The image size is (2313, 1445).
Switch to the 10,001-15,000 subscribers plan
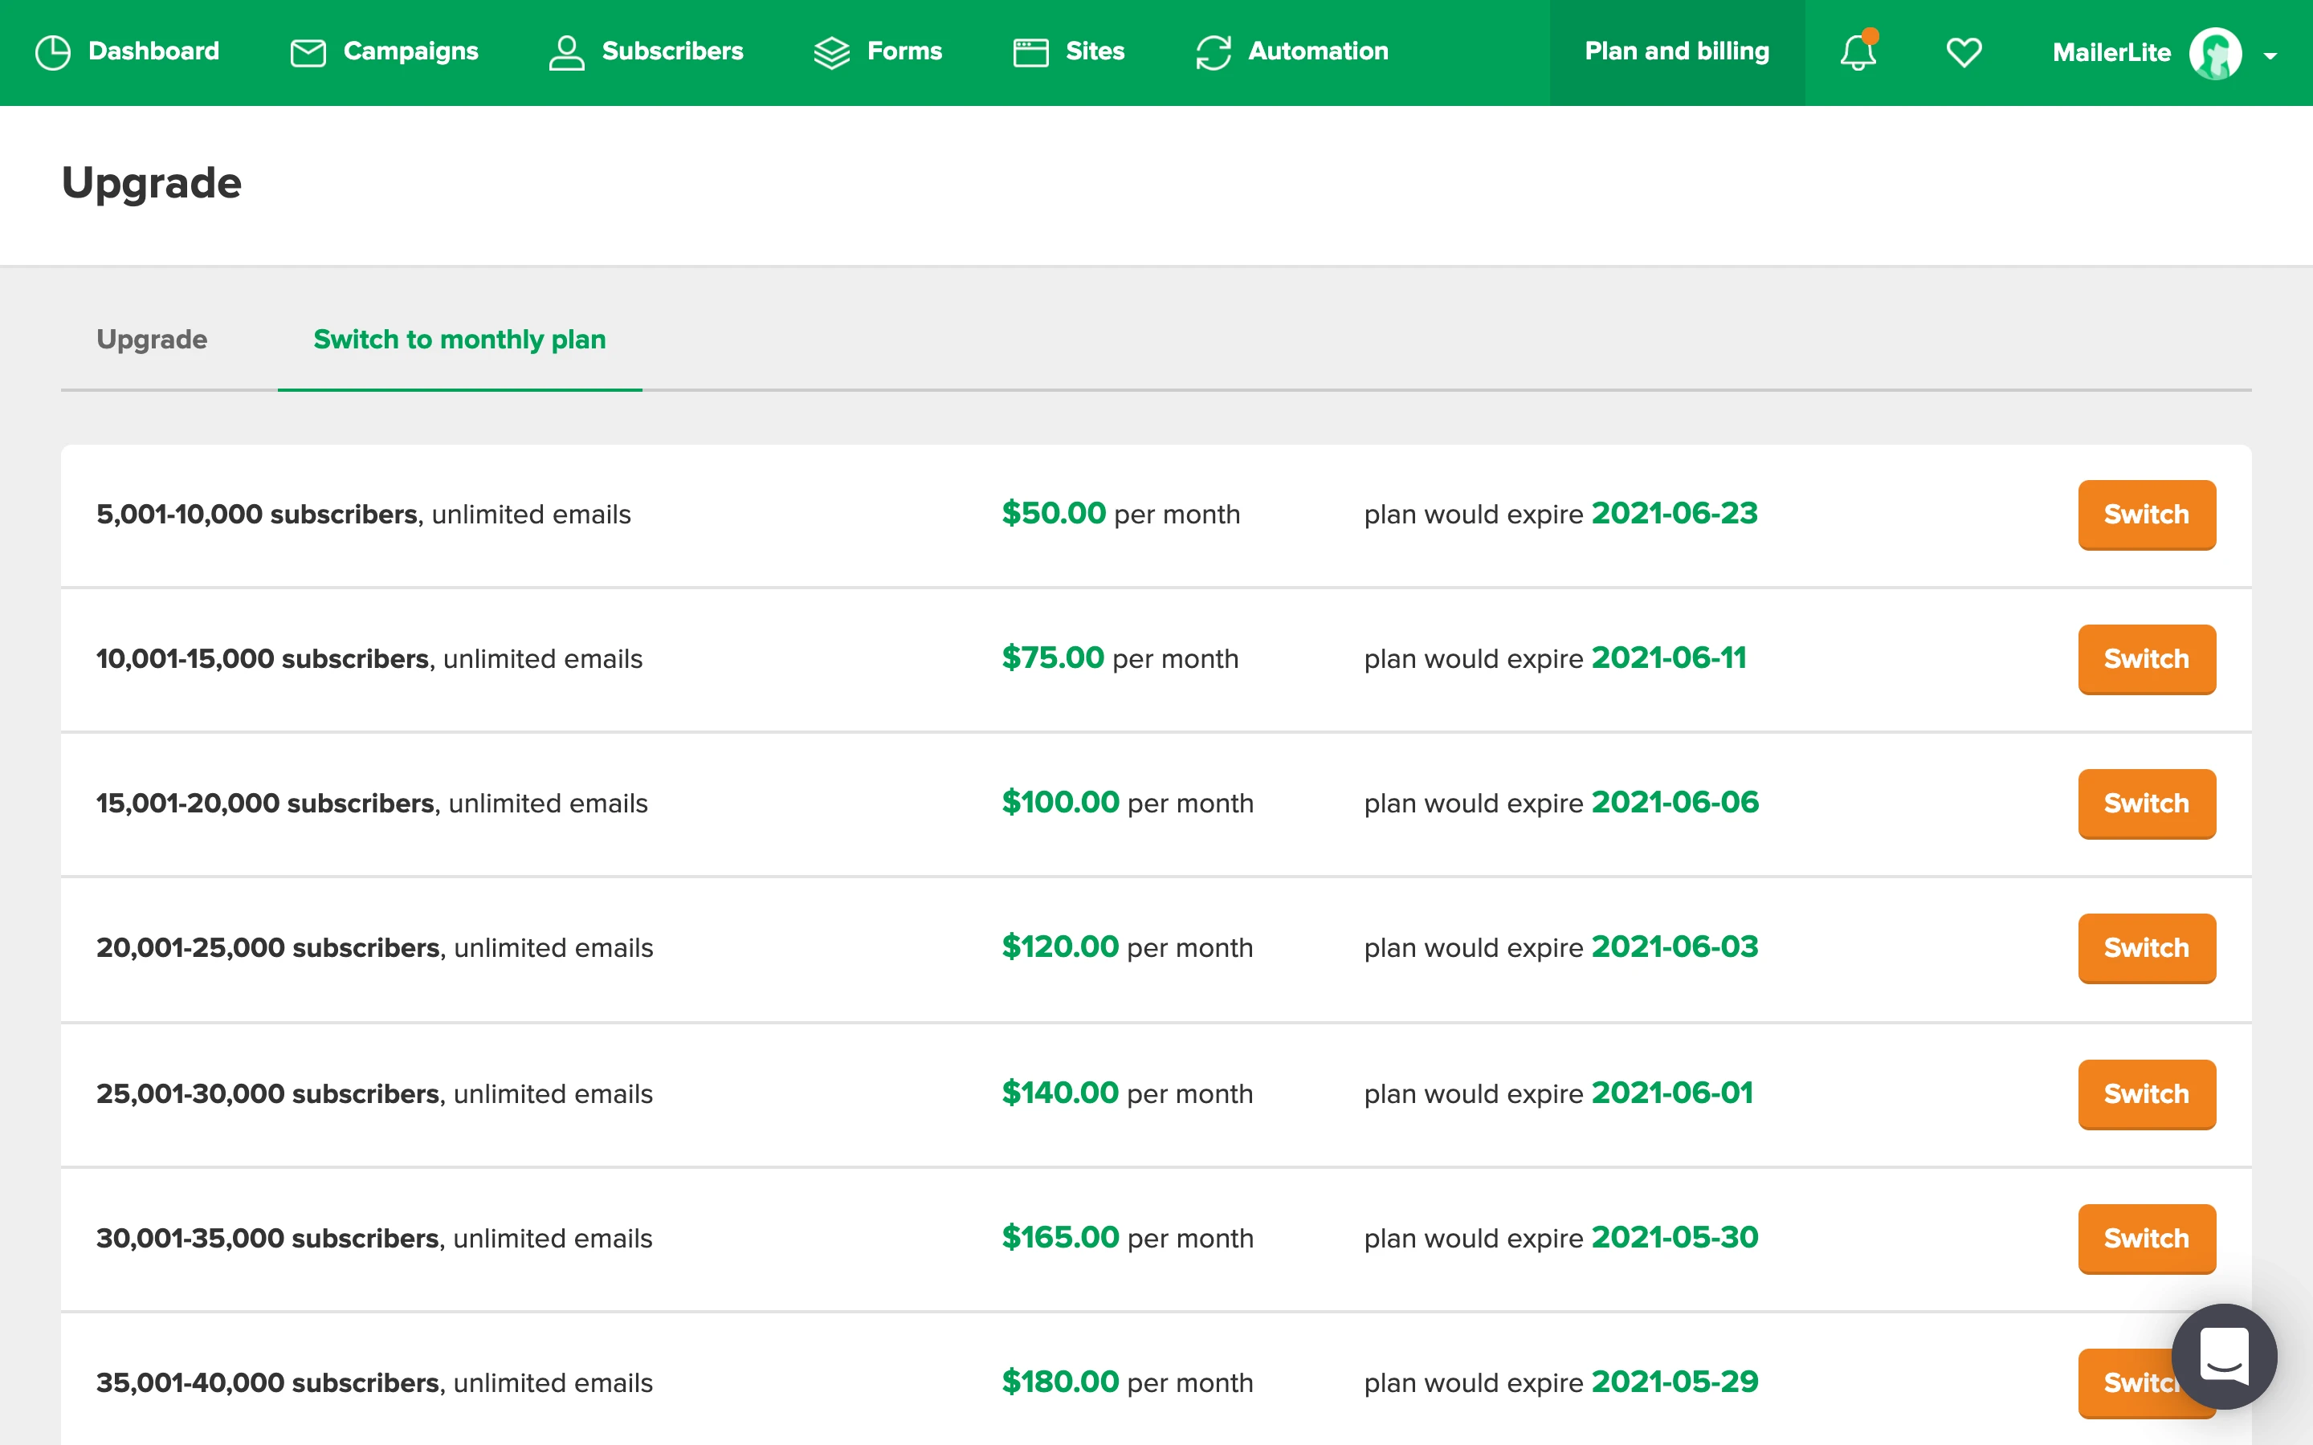tap(2146, 658)
